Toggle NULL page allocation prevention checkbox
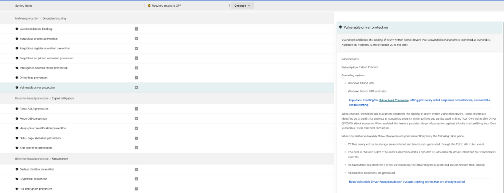 point(136,138)
